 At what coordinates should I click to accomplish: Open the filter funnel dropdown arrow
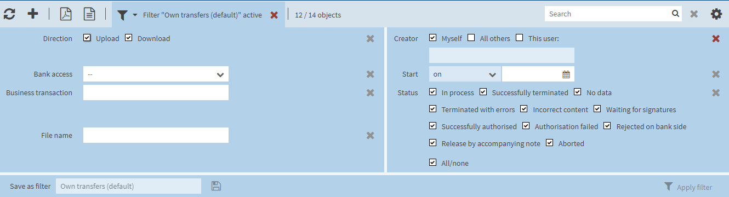135,15
